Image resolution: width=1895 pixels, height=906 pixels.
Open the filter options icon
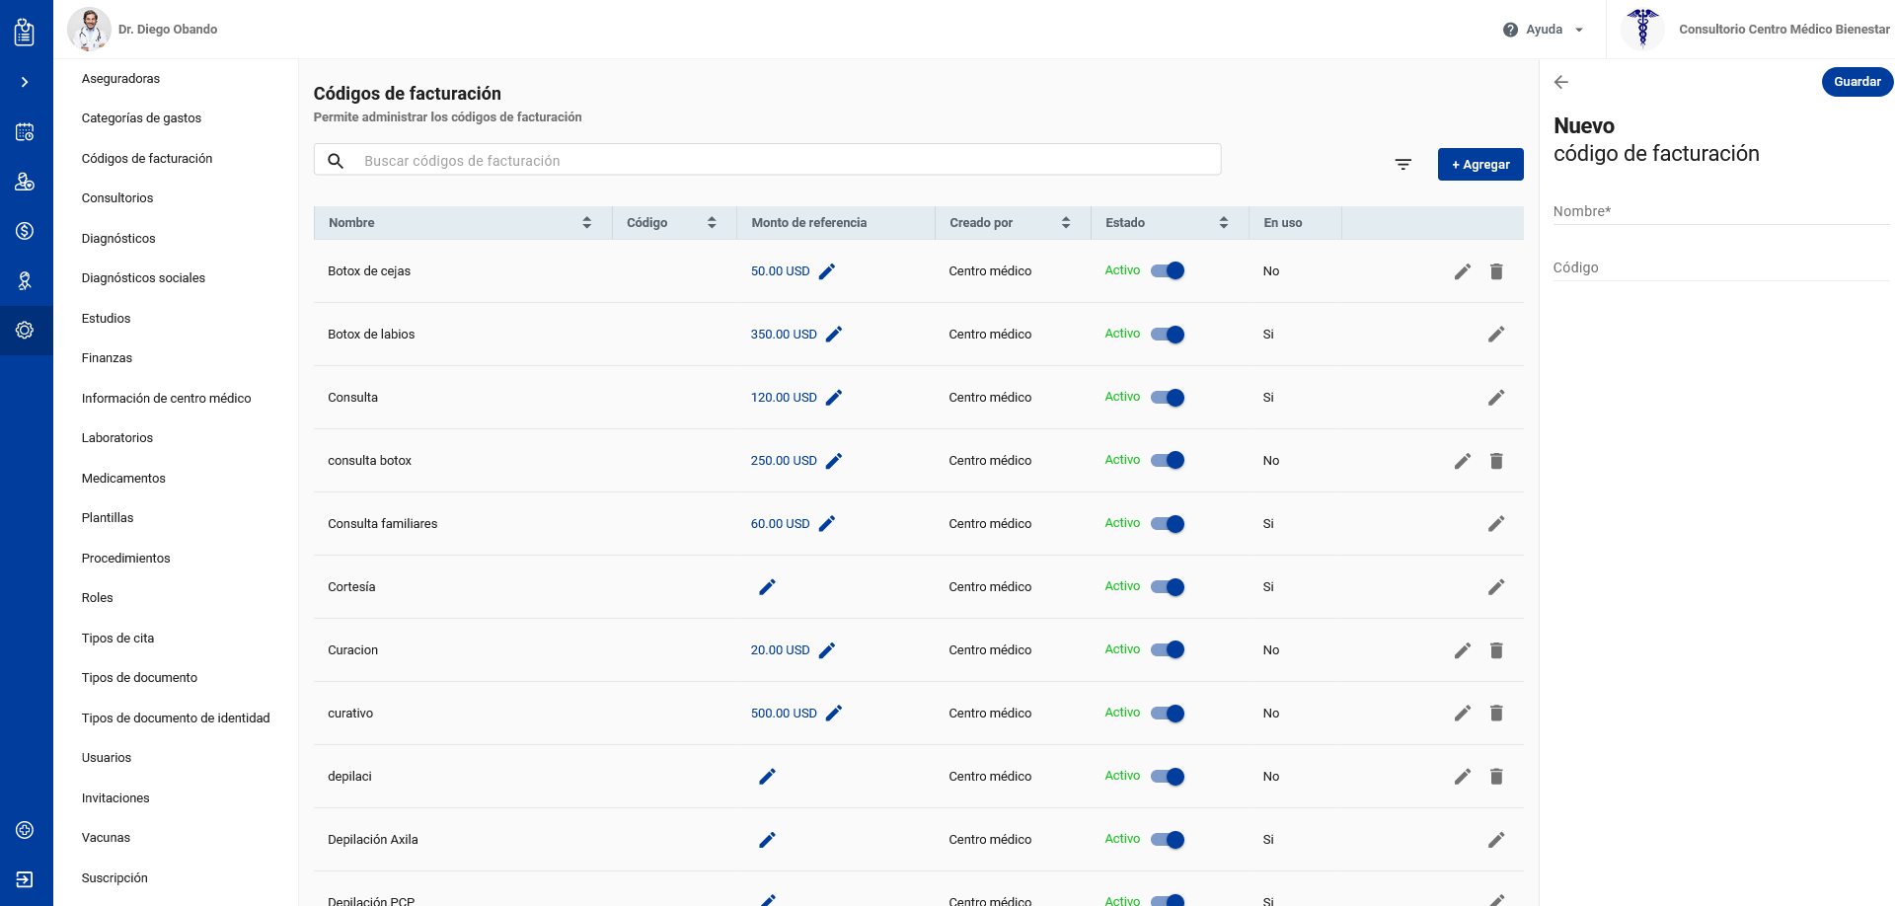pyautogui.click(x=1402, y=165)
